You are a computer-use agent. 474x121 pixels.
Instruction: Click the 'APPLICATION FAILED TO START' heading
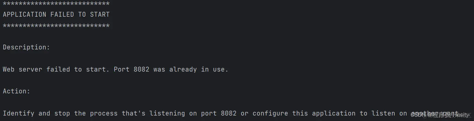click(x=56, y=14)
